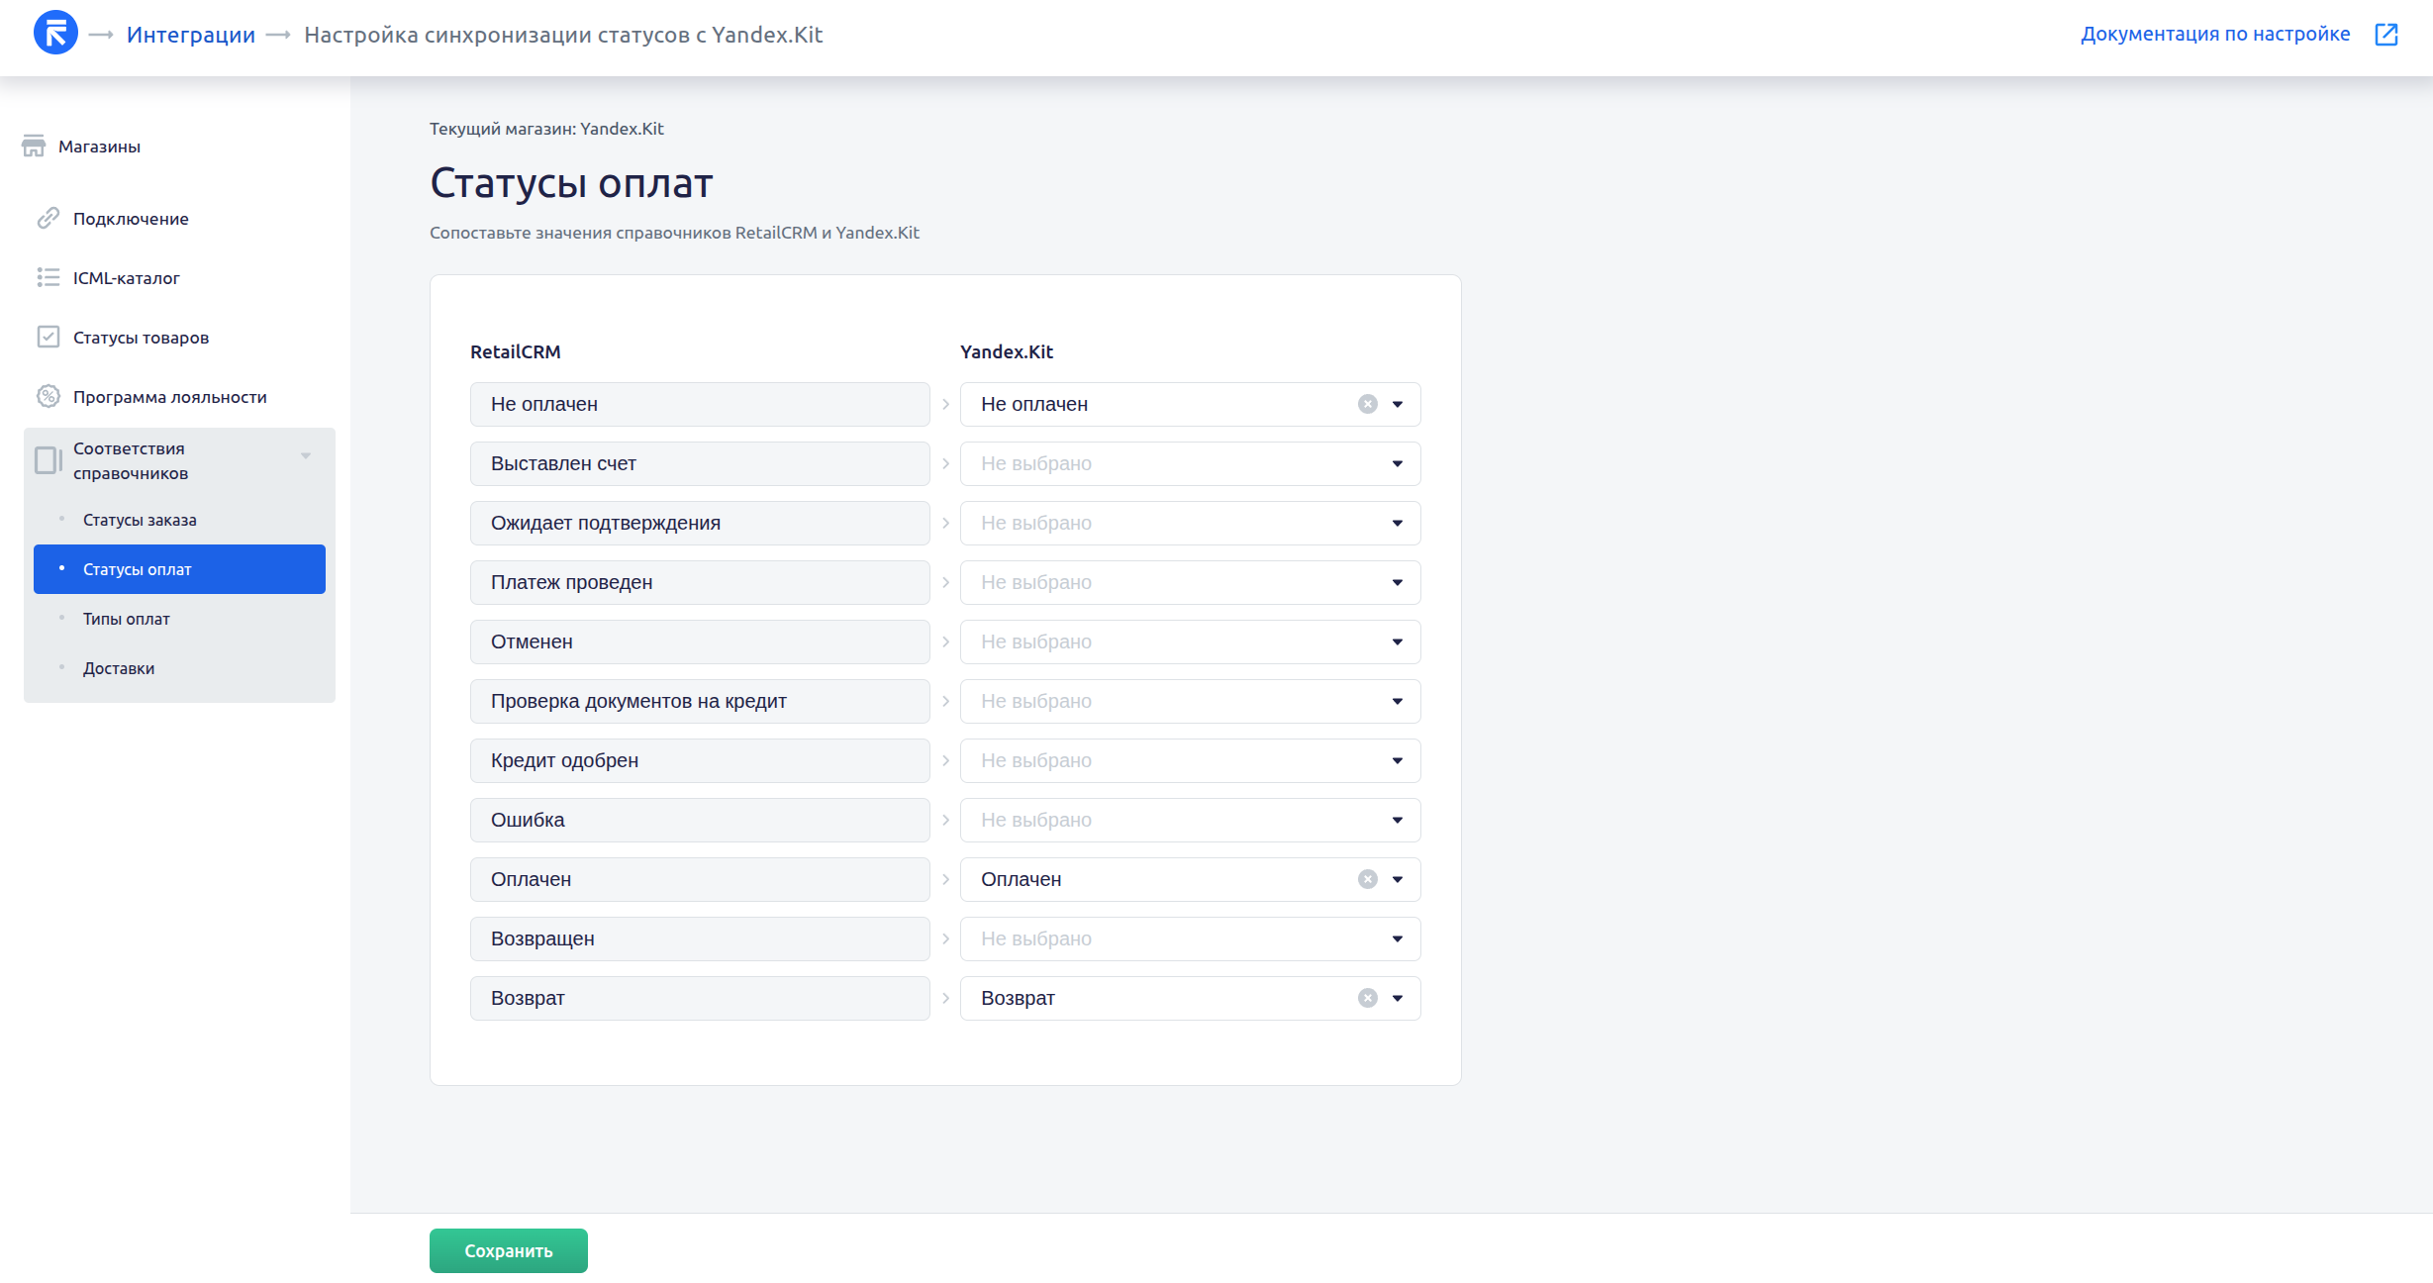Click the Возвращен RetailCRM field
This screenshot has height=1283, width=2433.
[x=700, y=938]
